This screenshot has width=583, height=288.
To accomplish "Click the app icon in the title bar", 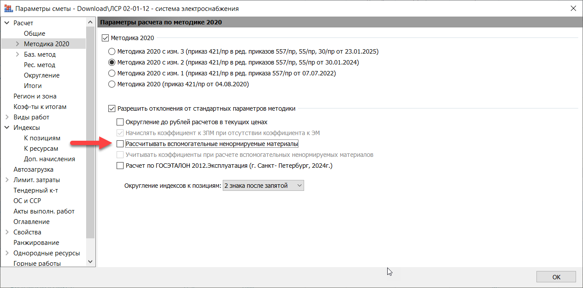I will tap(8, 9).
